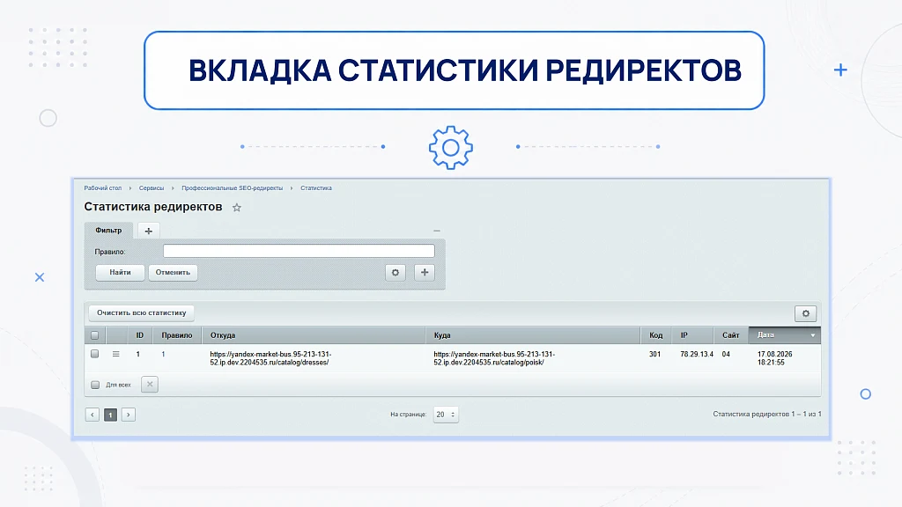Click site cell 04
902x507 pixels.
726,355
